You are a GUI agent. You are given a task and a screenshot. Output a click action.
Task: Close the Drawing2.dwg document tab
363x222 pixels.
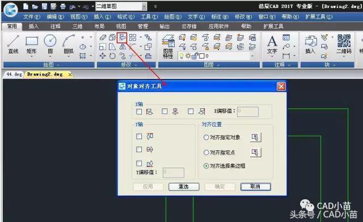point(70,74)
